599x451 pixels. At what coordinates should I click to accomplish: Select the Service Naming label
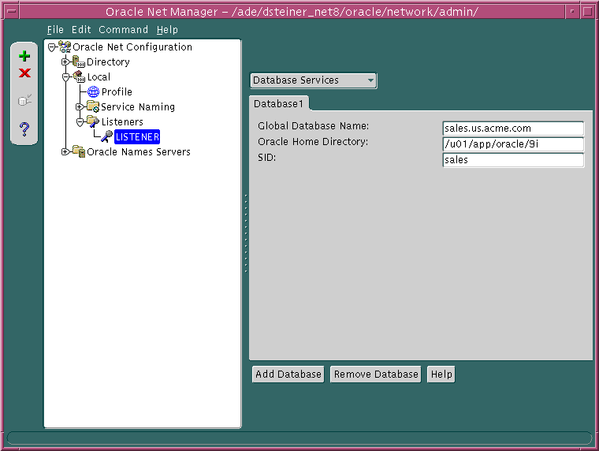coord(138,106)
